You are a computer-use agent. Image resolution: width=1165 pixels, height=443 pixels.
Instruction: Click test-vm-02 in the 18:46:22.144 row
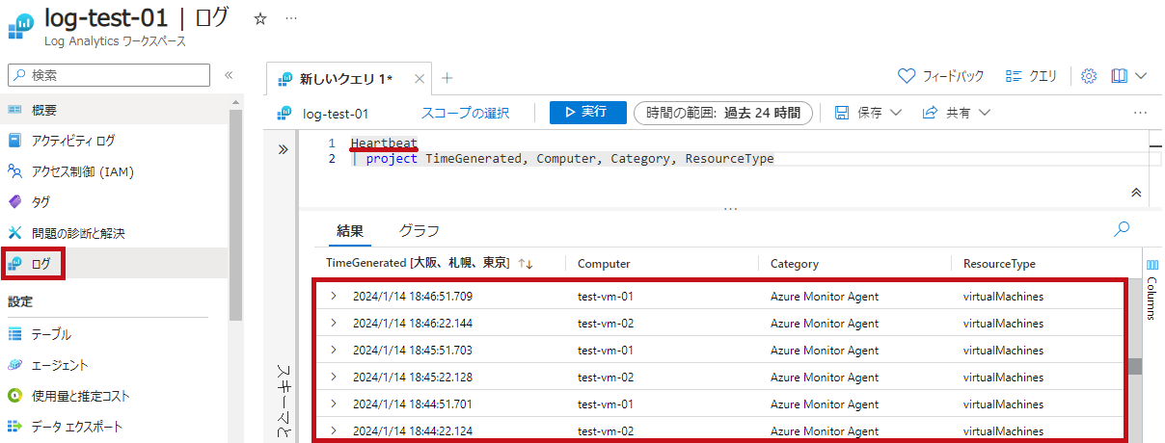606,323
